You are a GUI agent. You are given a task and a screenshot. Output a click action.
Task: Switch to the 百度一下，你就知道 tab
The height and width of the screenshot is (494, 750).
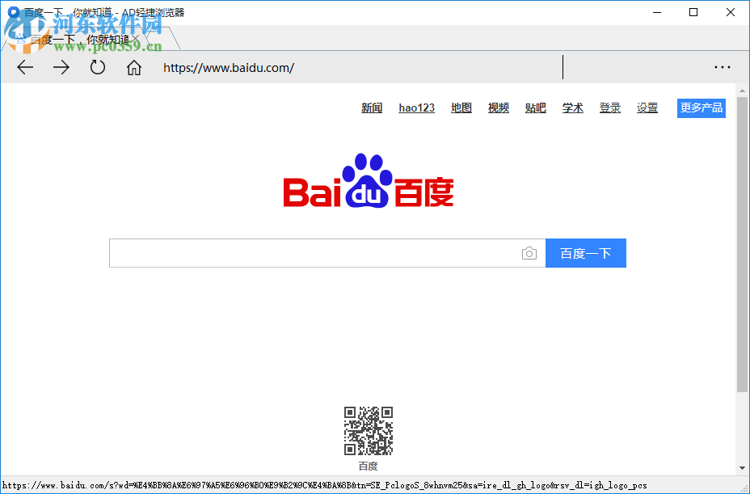pos(81,38)
